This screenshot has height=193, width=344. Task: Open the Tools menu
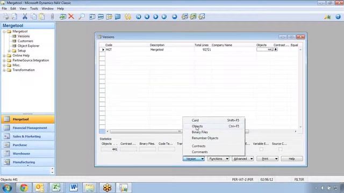click(34, 9)
